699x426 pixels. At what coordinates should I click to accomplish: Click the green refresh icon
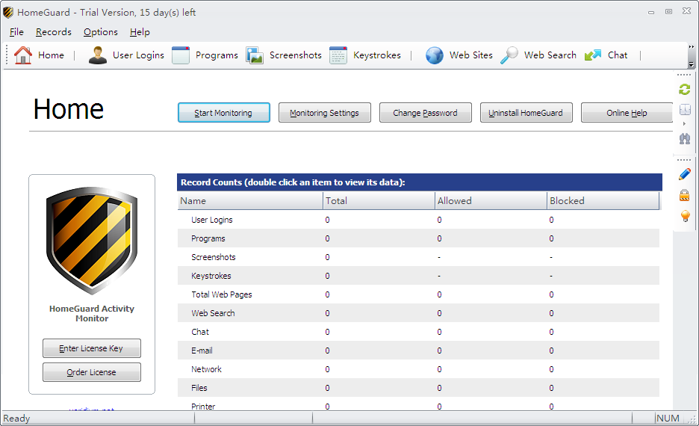click(x=684, y=90)
